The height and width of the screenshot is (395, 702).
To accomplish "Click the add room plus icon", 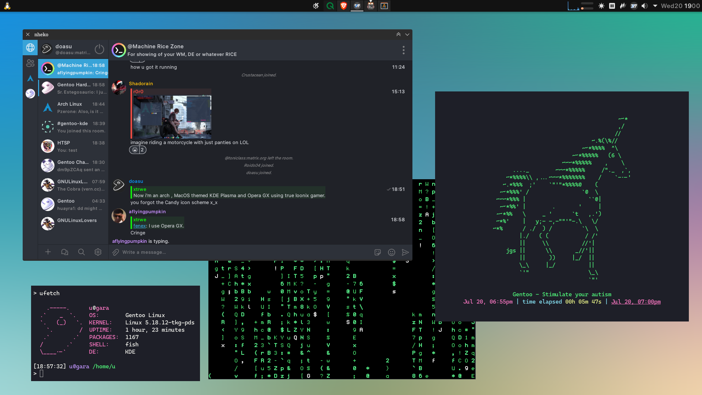I will click(x=48, y=252).
